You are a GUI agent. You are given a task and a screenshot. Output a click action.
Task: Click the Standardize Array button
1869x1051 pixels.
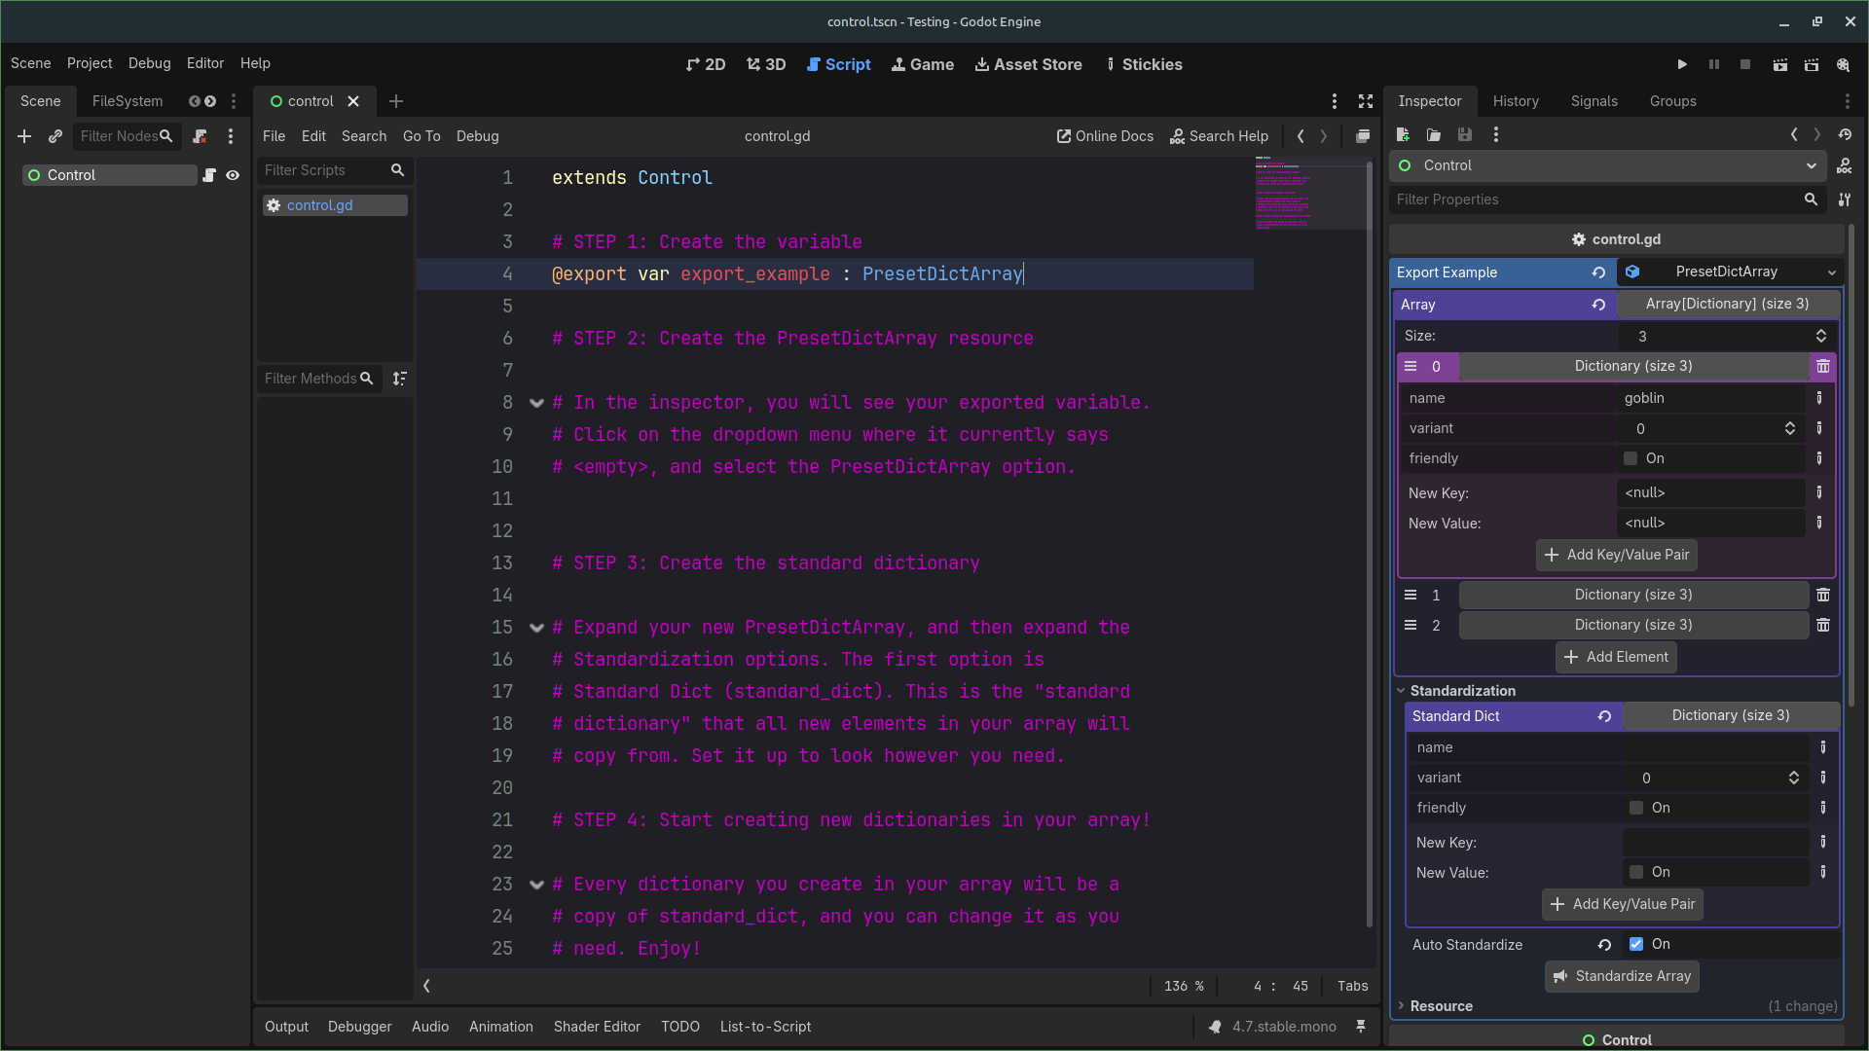[1622, 977]
